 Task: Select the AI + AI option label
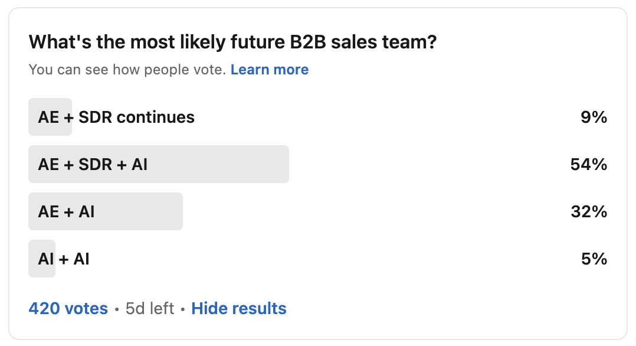coord(64,259)
